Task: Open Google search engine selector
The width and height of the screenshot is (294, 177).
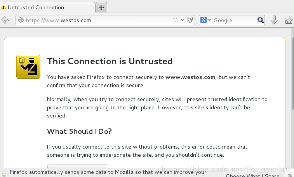Action: point(205,20)
